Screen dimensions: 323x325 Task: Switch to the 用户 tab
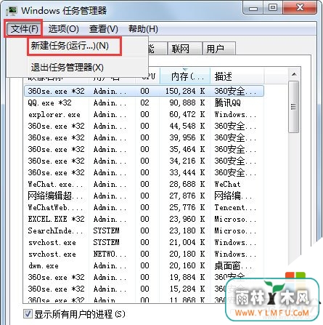pos(216,49)
